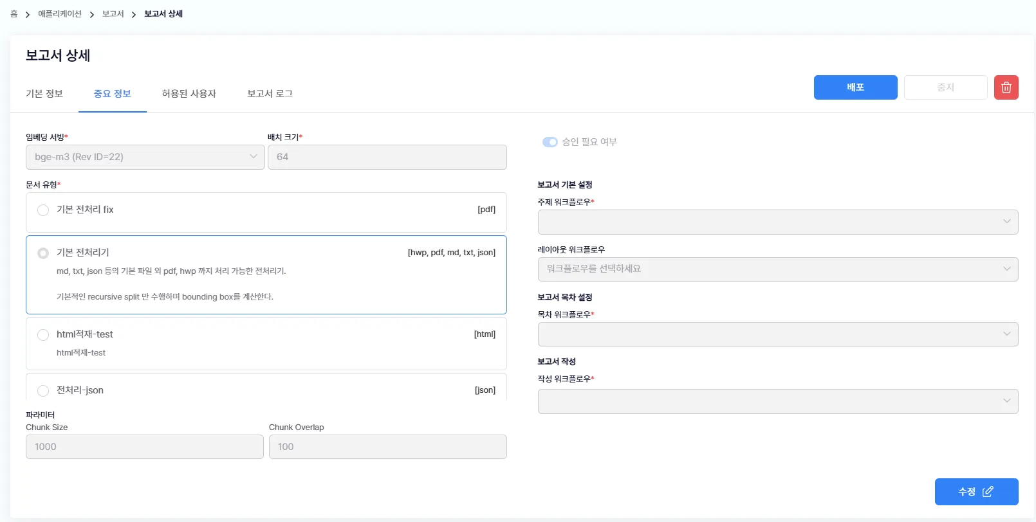The image size is (1036, 522).
Task: Choose the 전처리-json radio option
Action: 43,391
